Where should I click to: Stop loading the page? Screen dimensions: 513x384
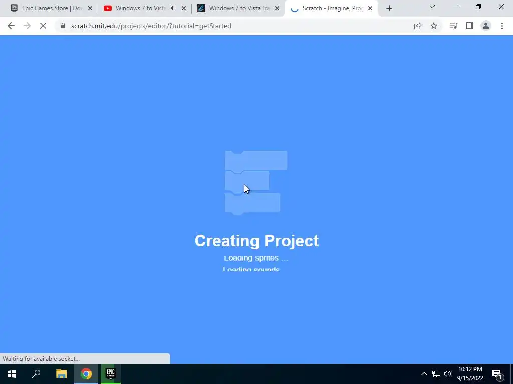(x=43, y=26)
